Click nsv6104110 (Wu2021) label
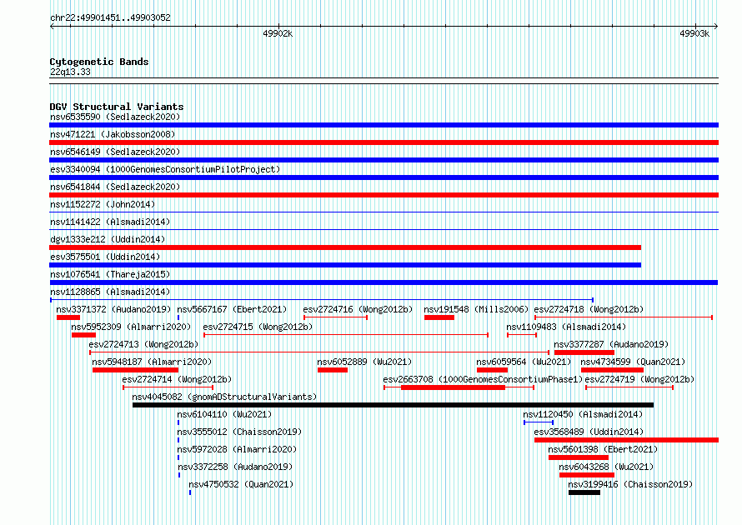742x525 pixels. tap(224, 414)
